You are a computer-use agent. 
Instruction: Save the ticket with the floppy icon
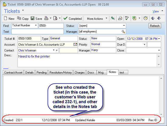tap(32, 19)
